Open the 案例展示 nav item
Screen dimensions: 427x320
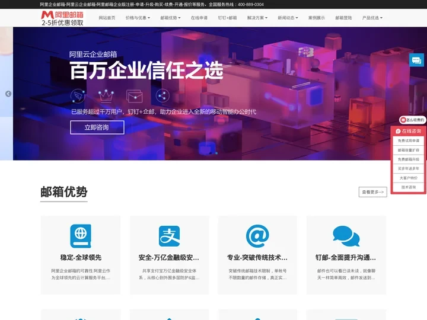pyautogui.click(x=317, y=18)
